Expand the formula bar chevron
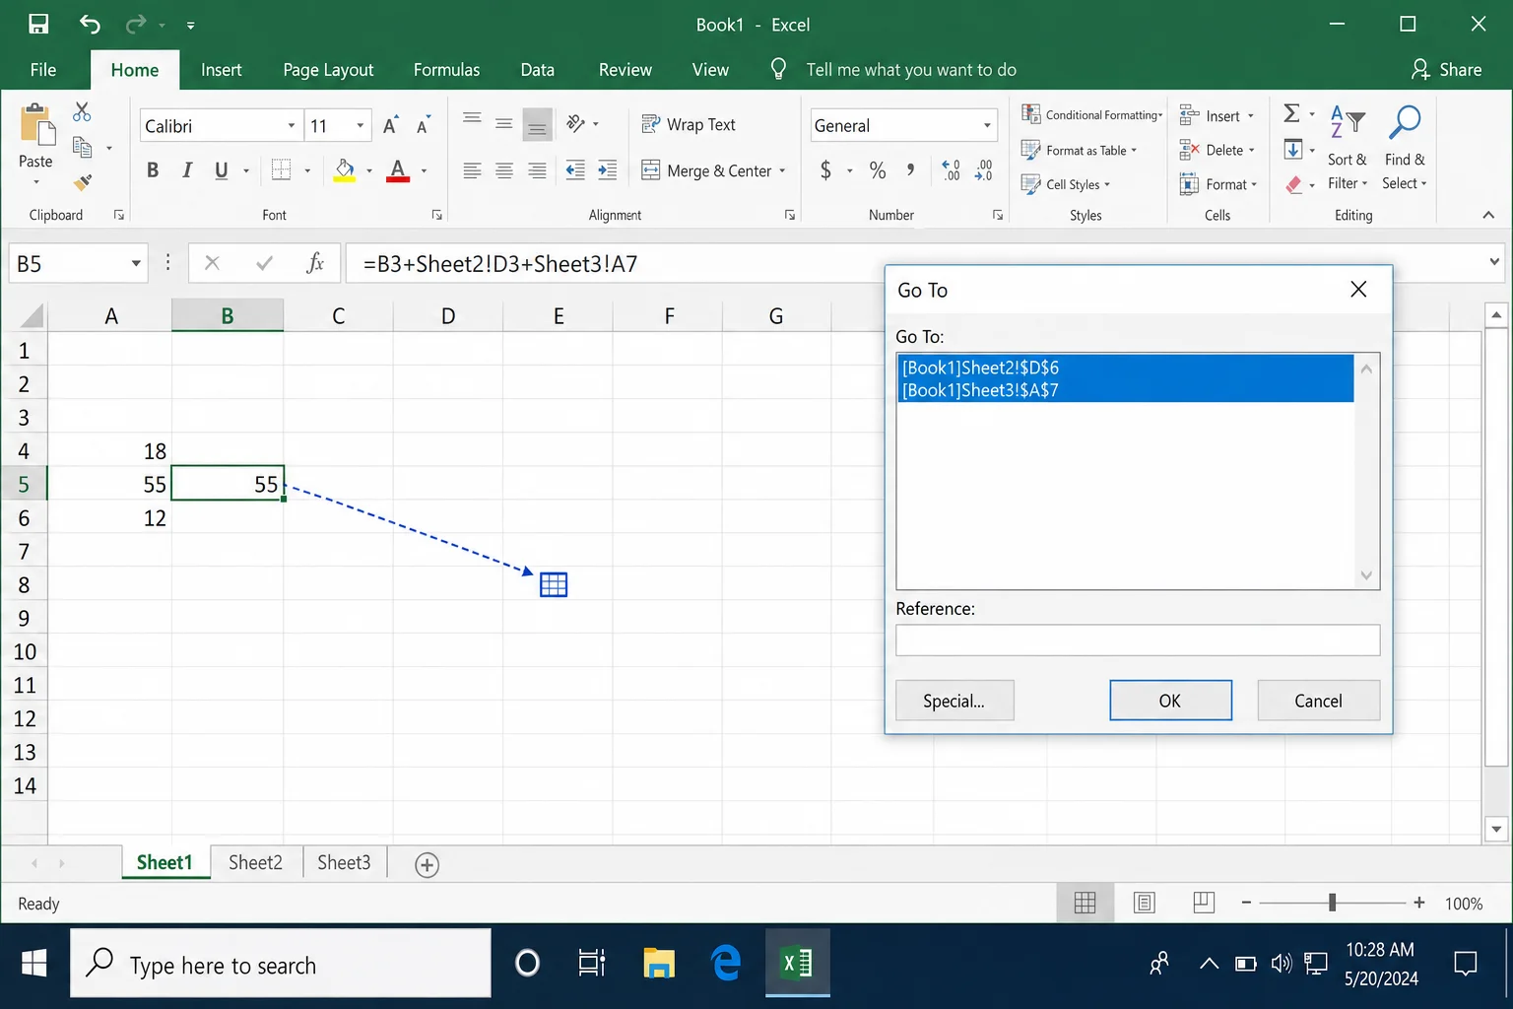Screen dimensions: 1513x1009 click(x=1494, y=262)
